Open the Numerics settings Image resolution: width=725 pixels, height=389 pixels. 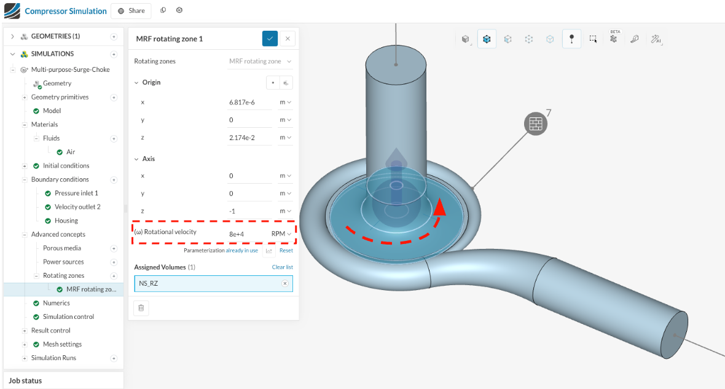pos(56,304)
